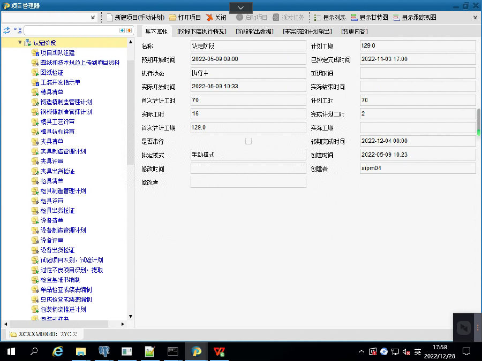Image resolution: width=482 pixels, height=361 pixels.
Task: Open pgAdmin elephant icon in the taskbar
Action: pyautogui.click(x=104, y=351)
